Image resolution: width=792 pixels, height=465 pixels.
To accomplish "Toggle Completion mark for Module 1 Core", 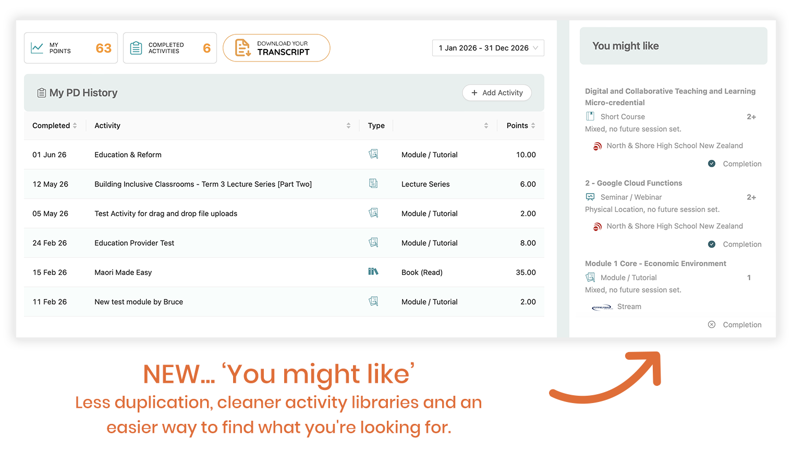I will tap(712, 324).
